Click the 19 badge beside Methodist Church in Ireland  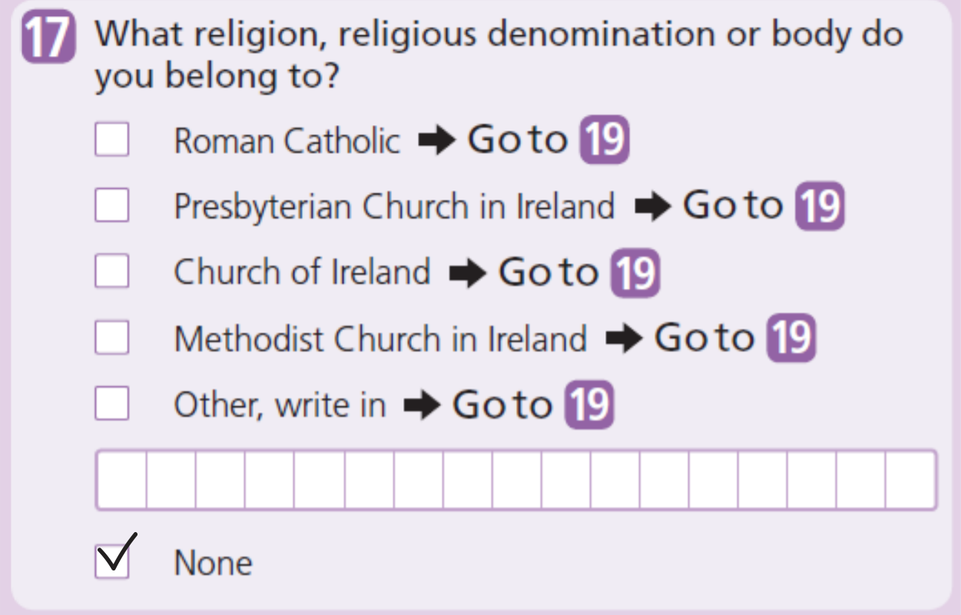click(790, 339)
